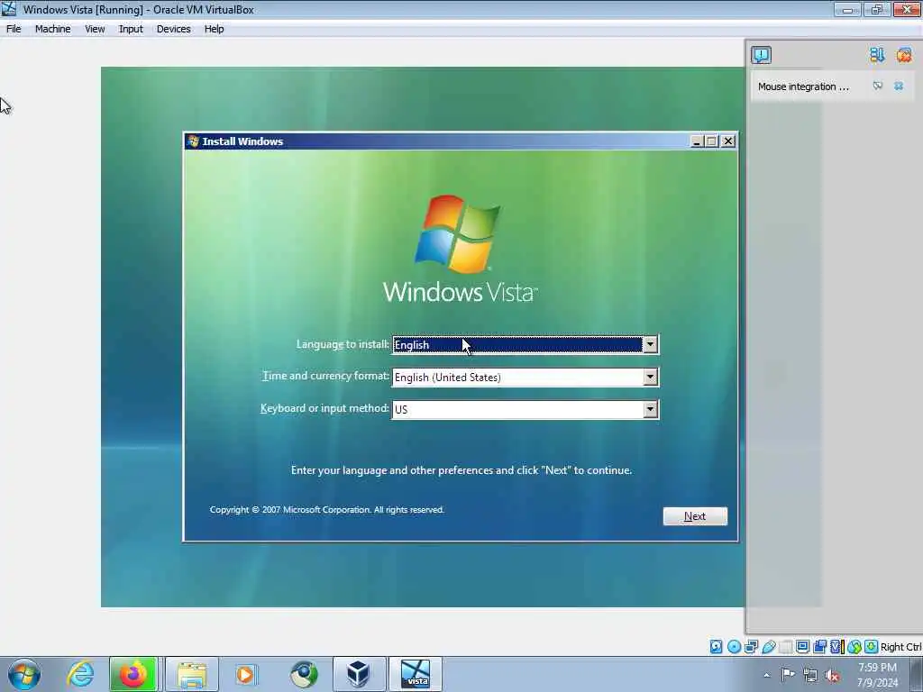This screenshot has width=923, height=692.
Task: Click the display status icon
Action: (802, 647)
